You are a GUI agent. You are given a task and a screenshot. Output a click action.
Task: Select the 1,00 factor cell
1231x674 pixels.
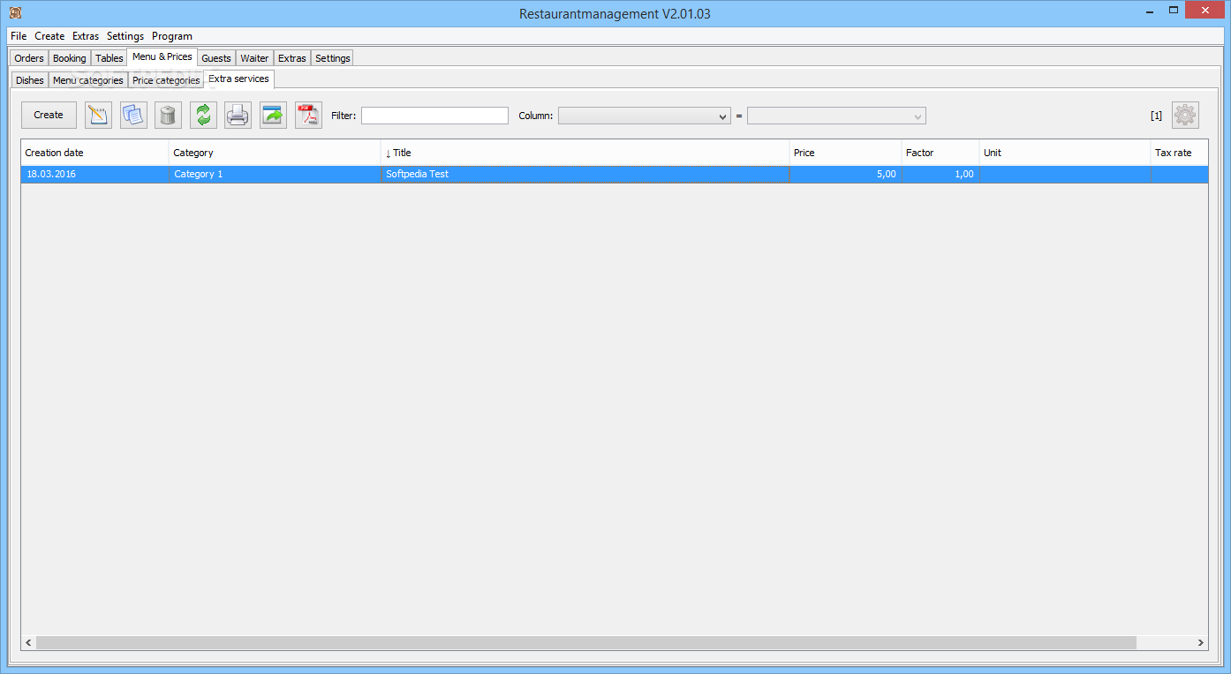pyautogui.click(x=940, y=175)
